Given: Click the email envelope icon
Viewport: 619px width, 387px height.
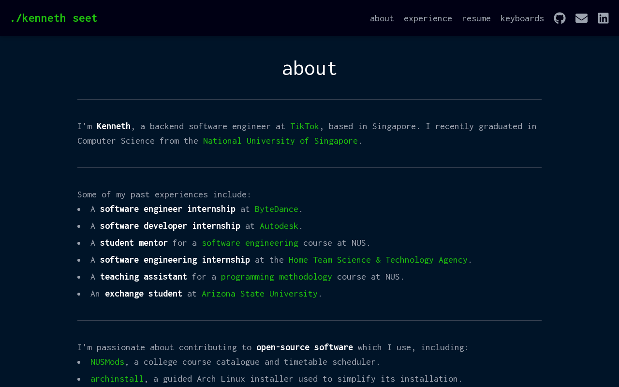Looking at the screenshot, I should (x=581, y=18).
